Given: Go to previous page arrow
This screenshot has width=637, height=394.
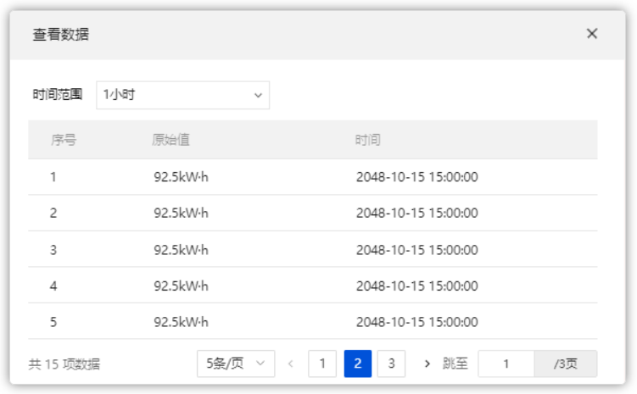Looking at the screenshot, I should point(290,363).
